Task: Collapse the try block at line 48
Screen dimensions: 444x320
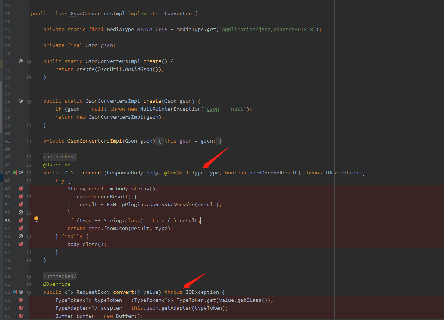Action: click(x=28, y=180)
